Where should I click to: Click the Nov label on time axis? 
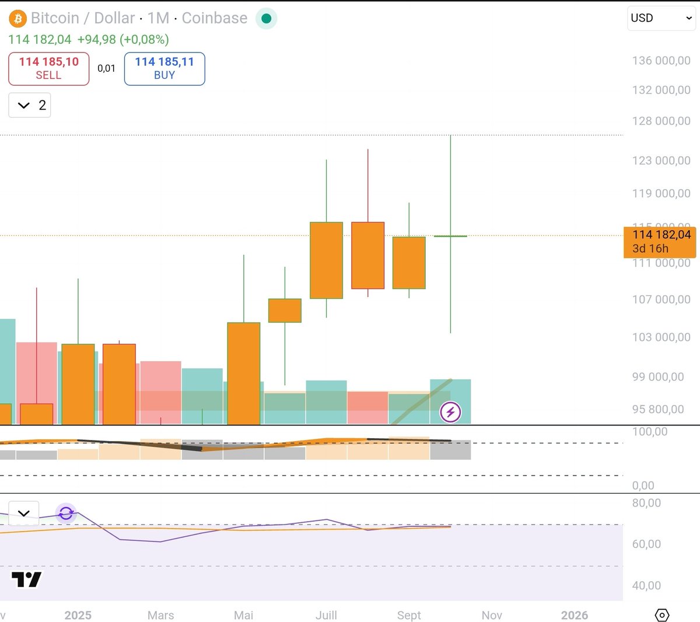(x=492, y=615)
